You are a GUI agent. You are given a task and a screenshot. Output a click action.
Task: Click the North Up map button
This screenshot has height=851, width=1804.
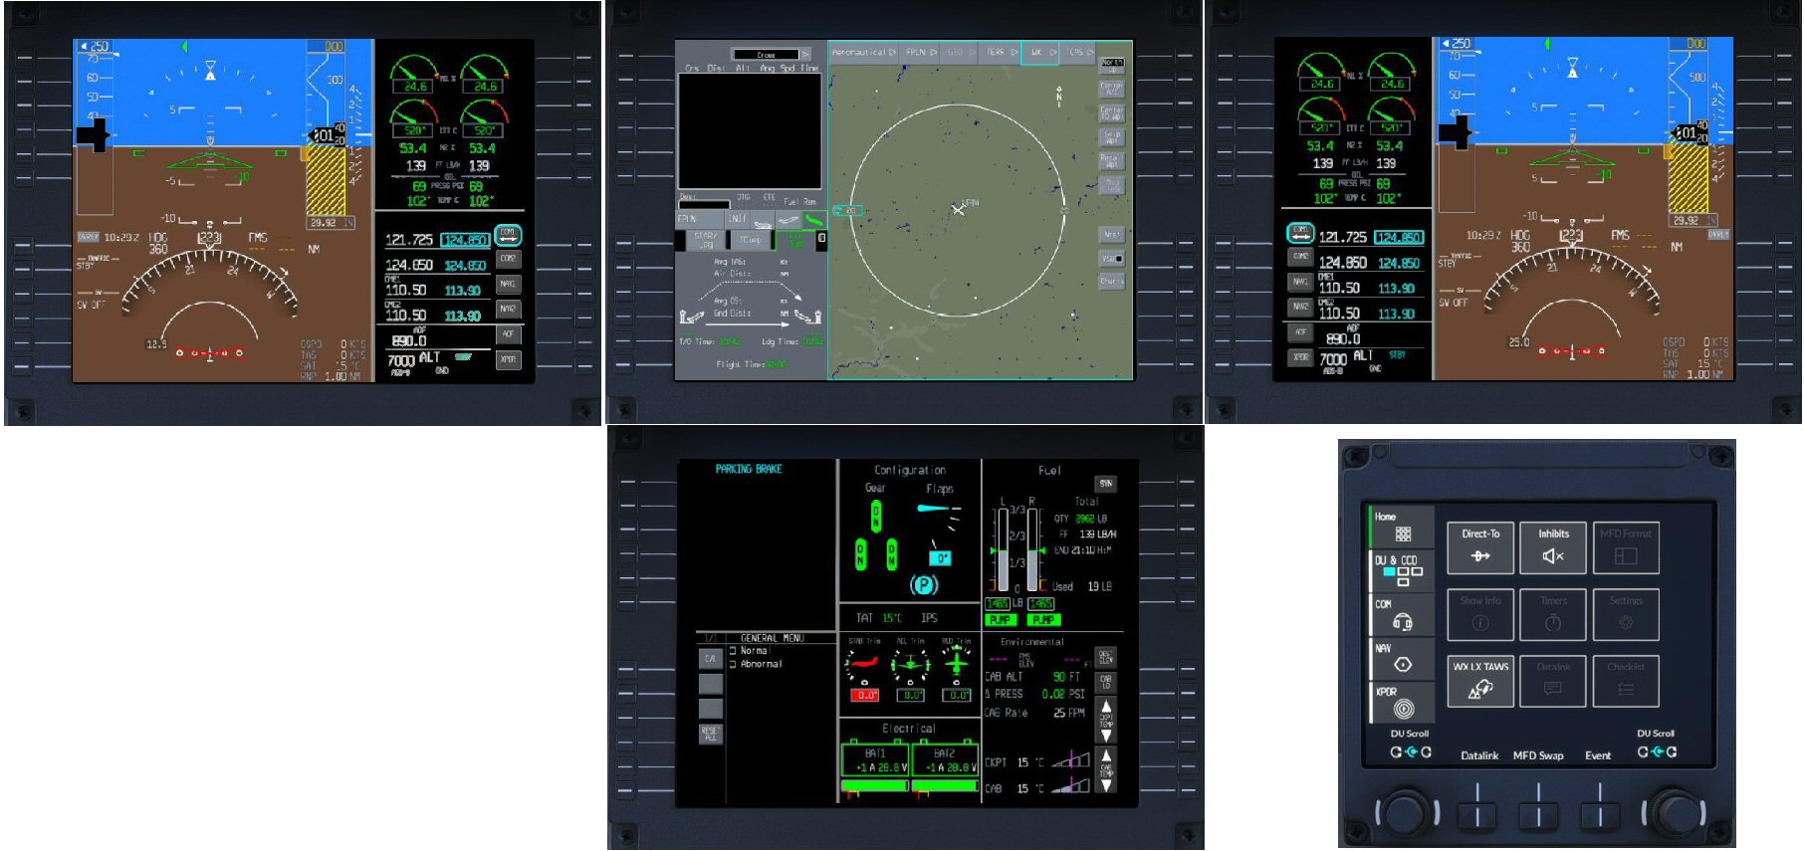tap(1112, 65)
